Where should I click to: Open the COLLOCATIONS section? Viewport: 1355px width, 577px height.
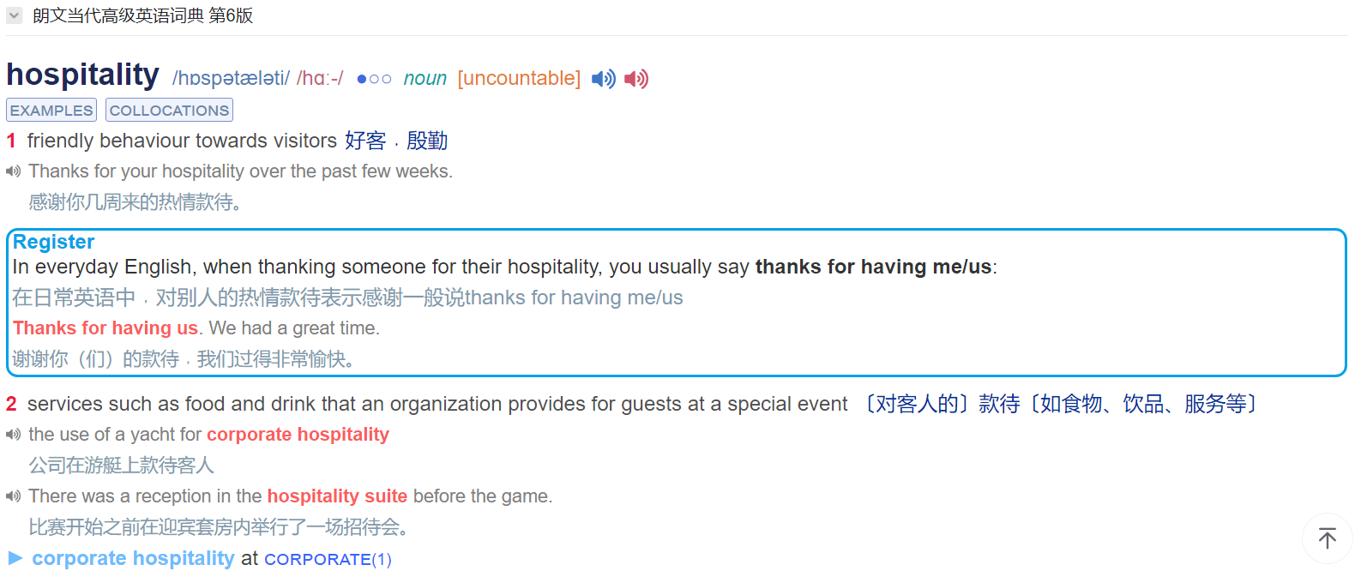(169, 110)
